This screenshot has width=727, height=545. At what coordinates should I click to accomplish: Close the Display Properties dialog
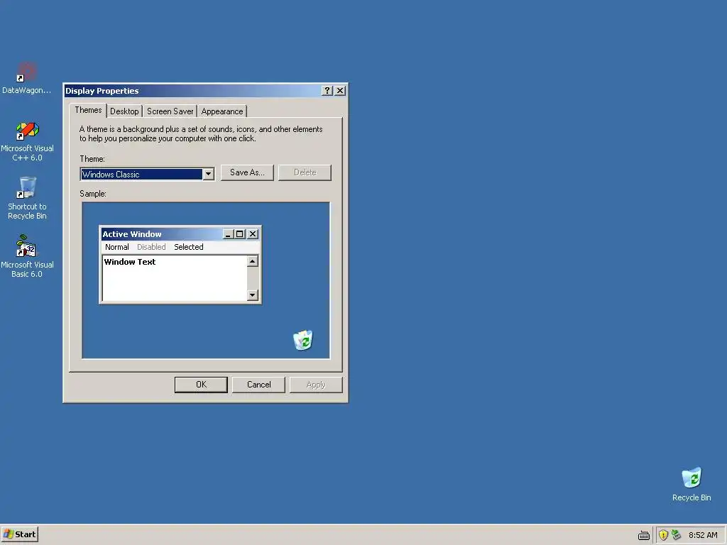(340, 90)
